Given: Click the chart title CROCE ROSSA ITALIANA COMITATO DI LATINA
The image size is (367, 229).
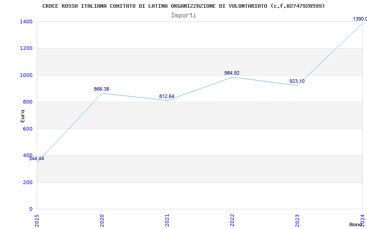Looking at the screenshot, I should pyautogui.click(x=184, y=6).
